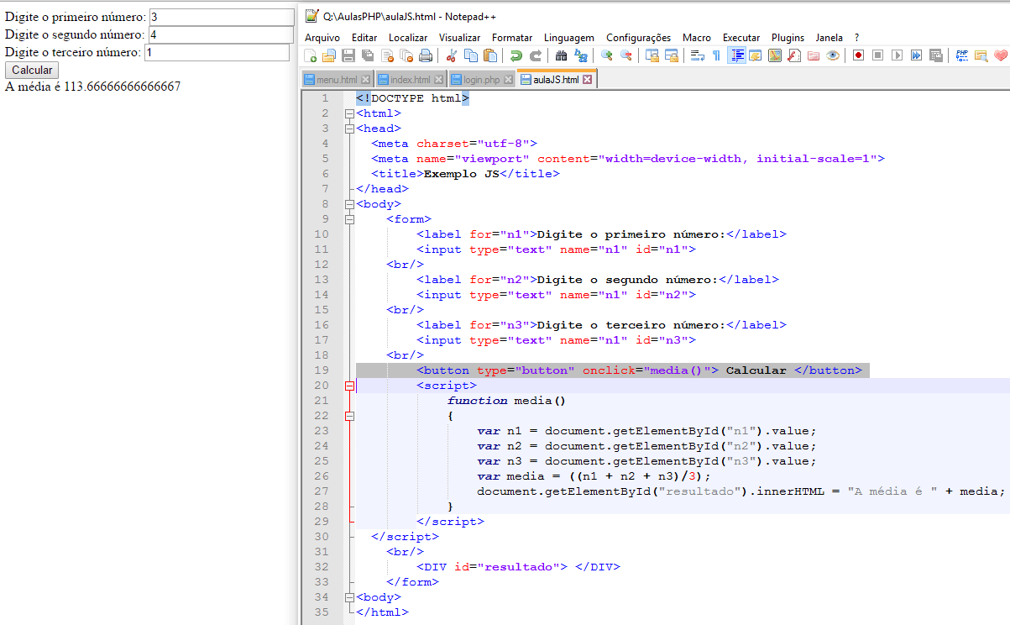Click the "A média é 113.66666666666667" result
This screenshot has width=1010, height=625.
[92, 87]
